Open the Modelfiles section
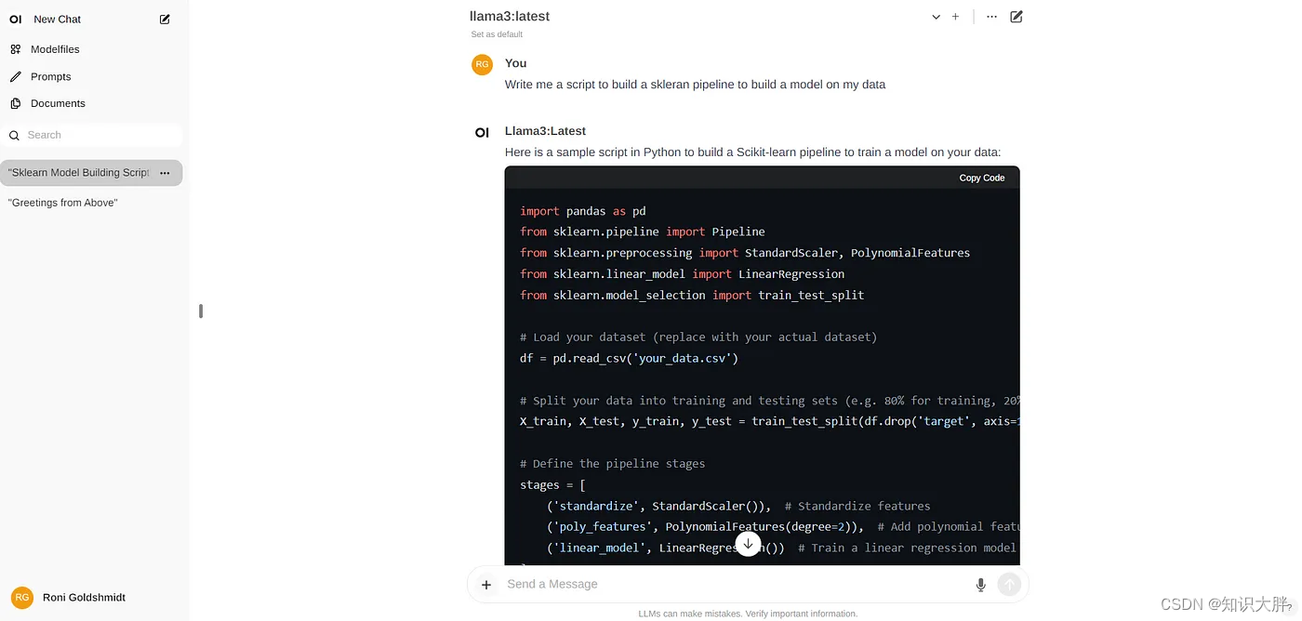1302x621 pixels. 55,49
